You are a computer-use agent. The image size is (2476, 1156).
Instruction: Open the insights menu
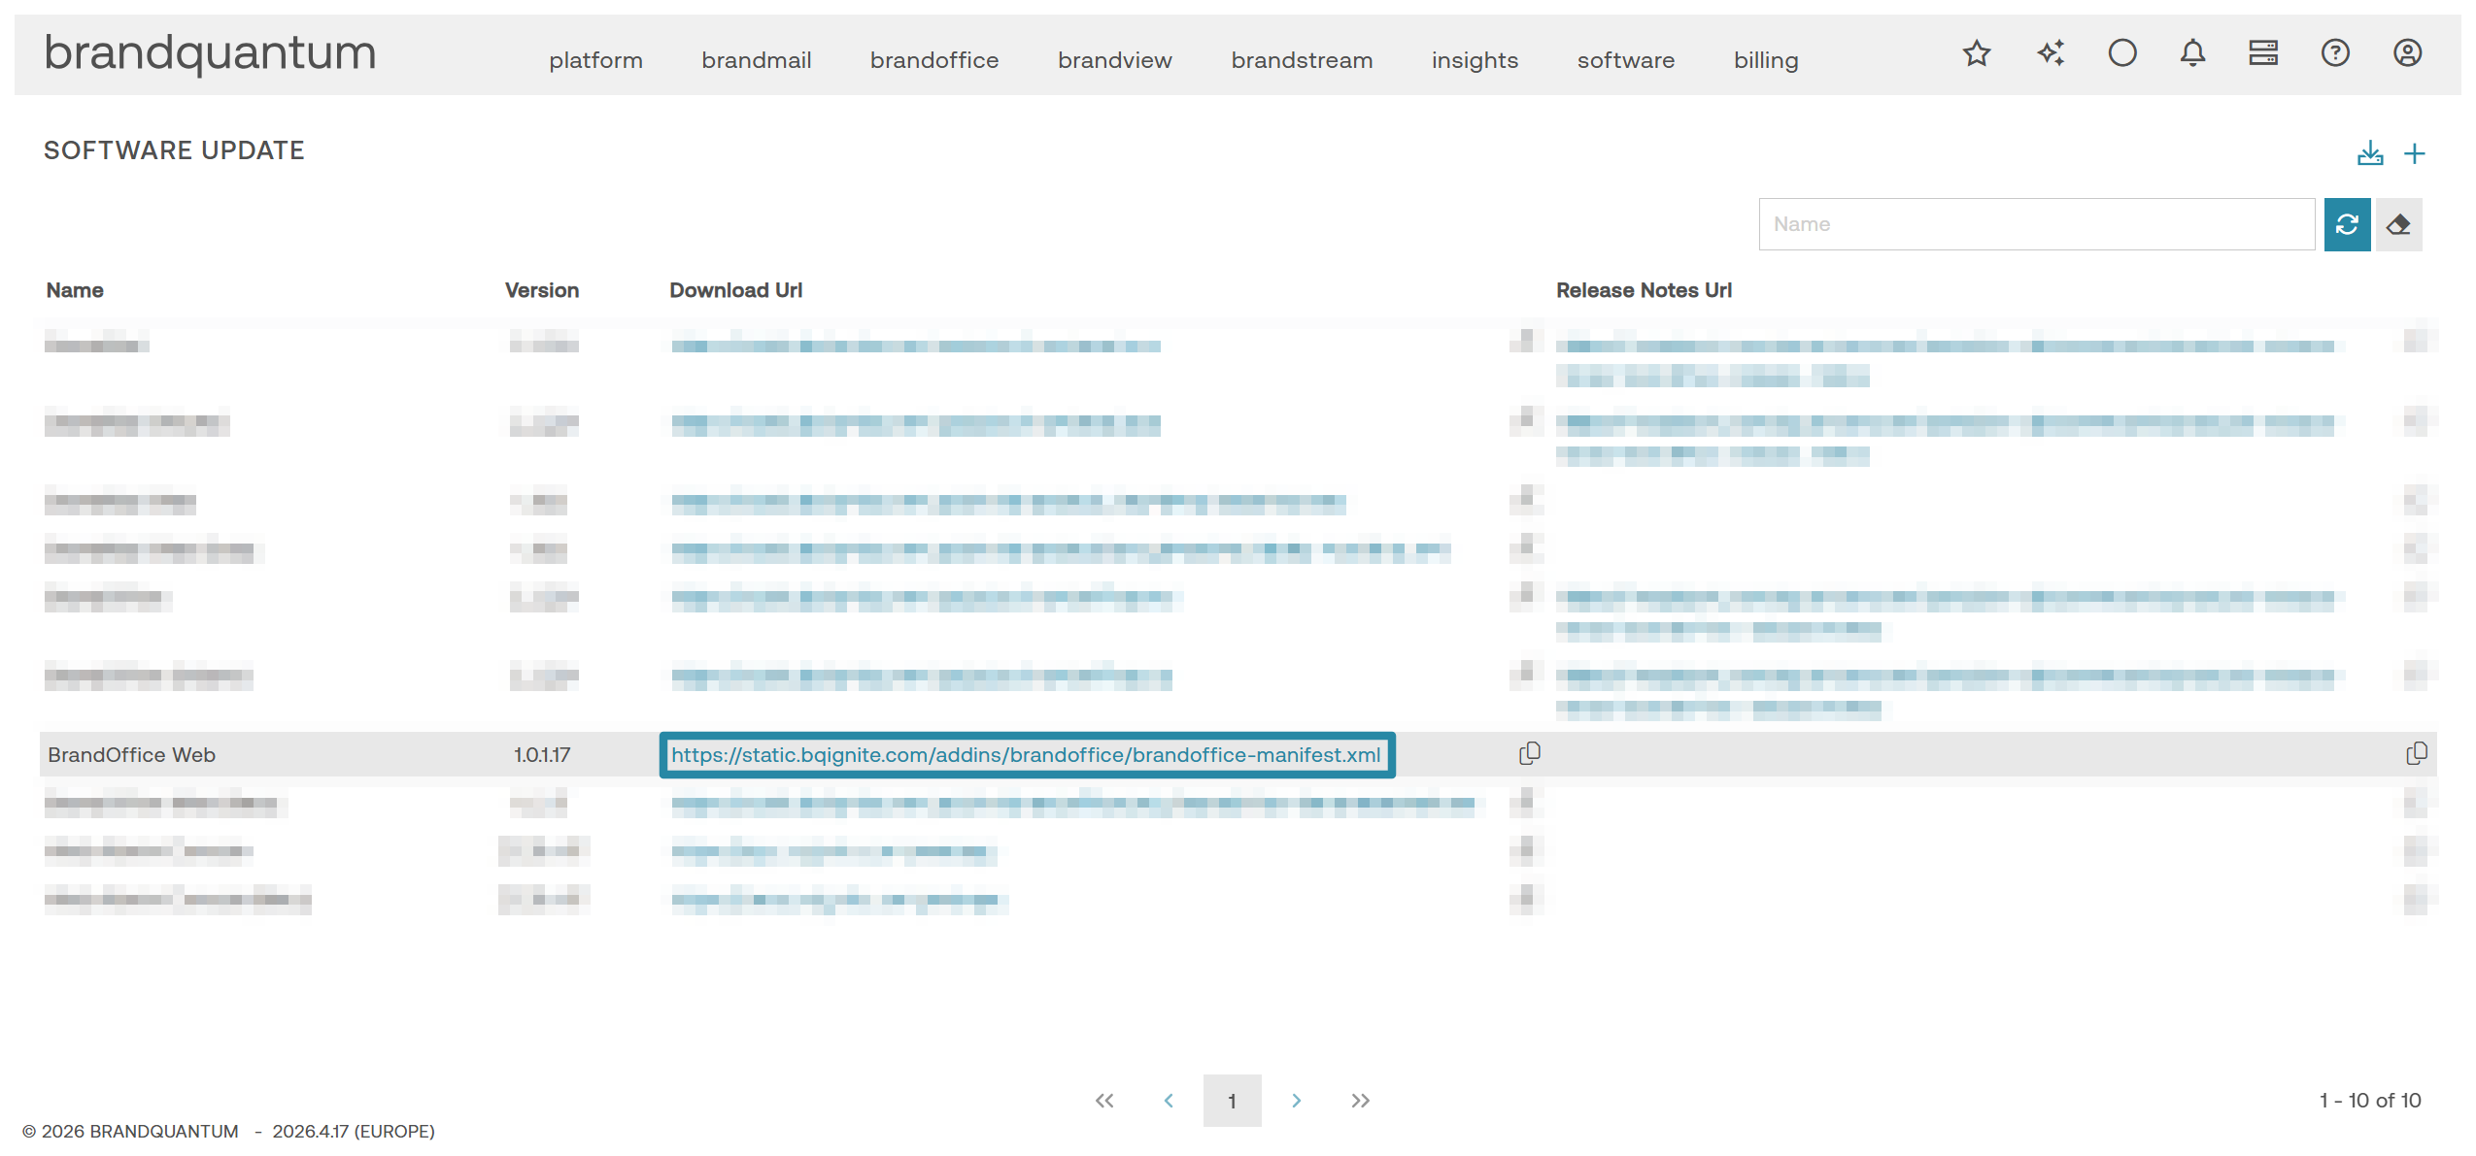(1474, 60)
